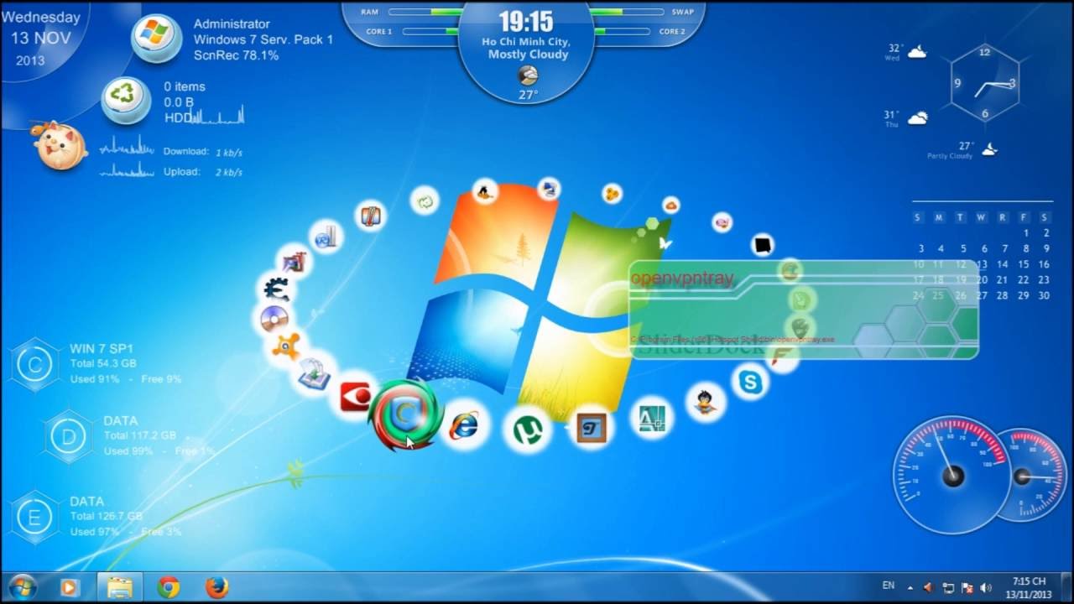Click the network tray icon
The height and width of the screenshot is (604, 1074).
pos(948,587)
